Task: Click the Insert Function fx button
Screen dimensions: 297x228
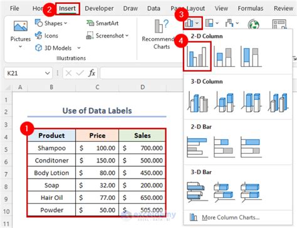Action: [91, 73]
